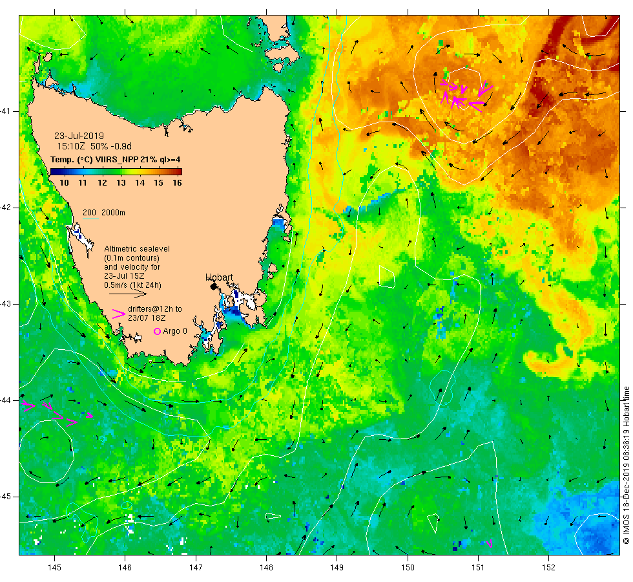Click the '23/07 18Z' drifter time text

point(146,318)
